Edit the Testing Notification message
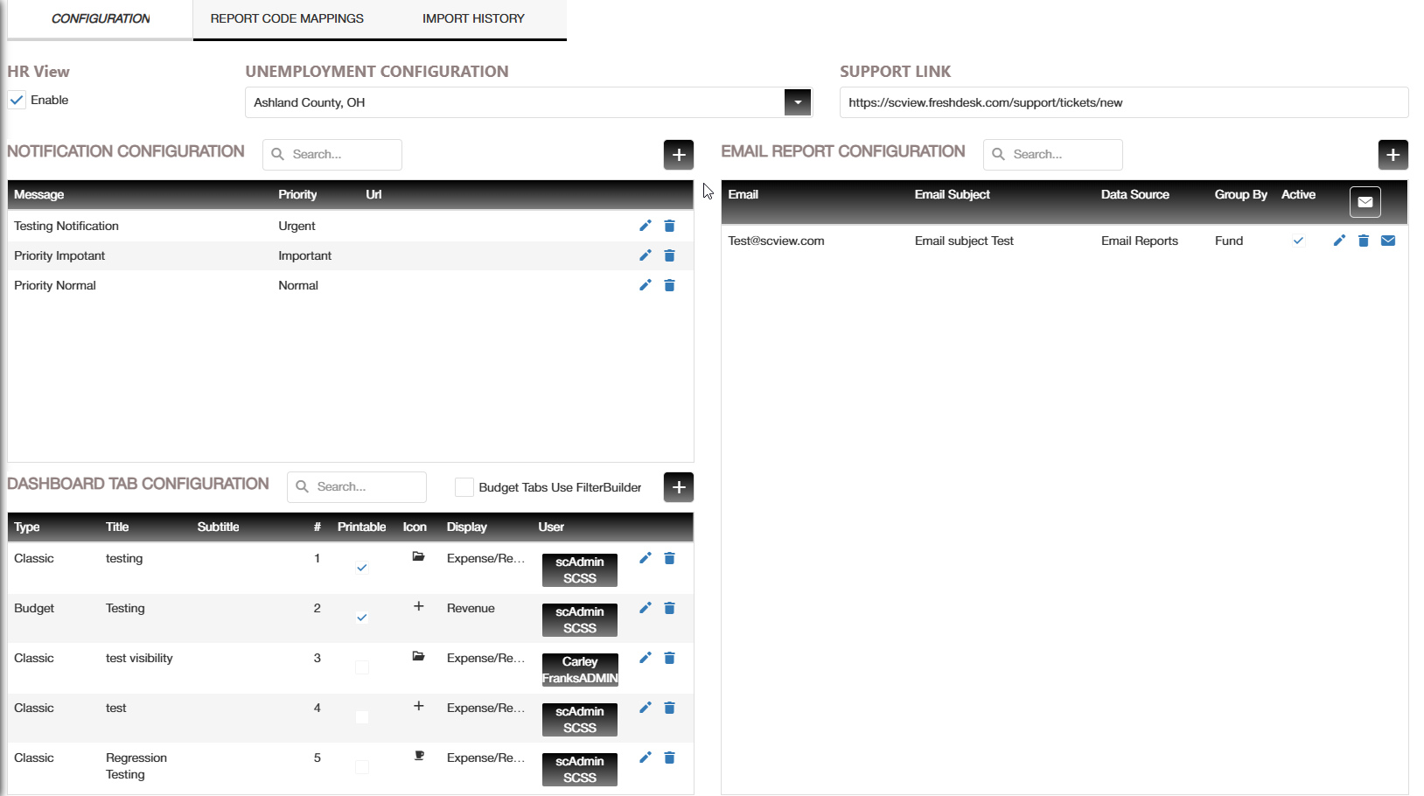Image resolution: width=1424 pixels, height=796 pixels. coord(646,226)
